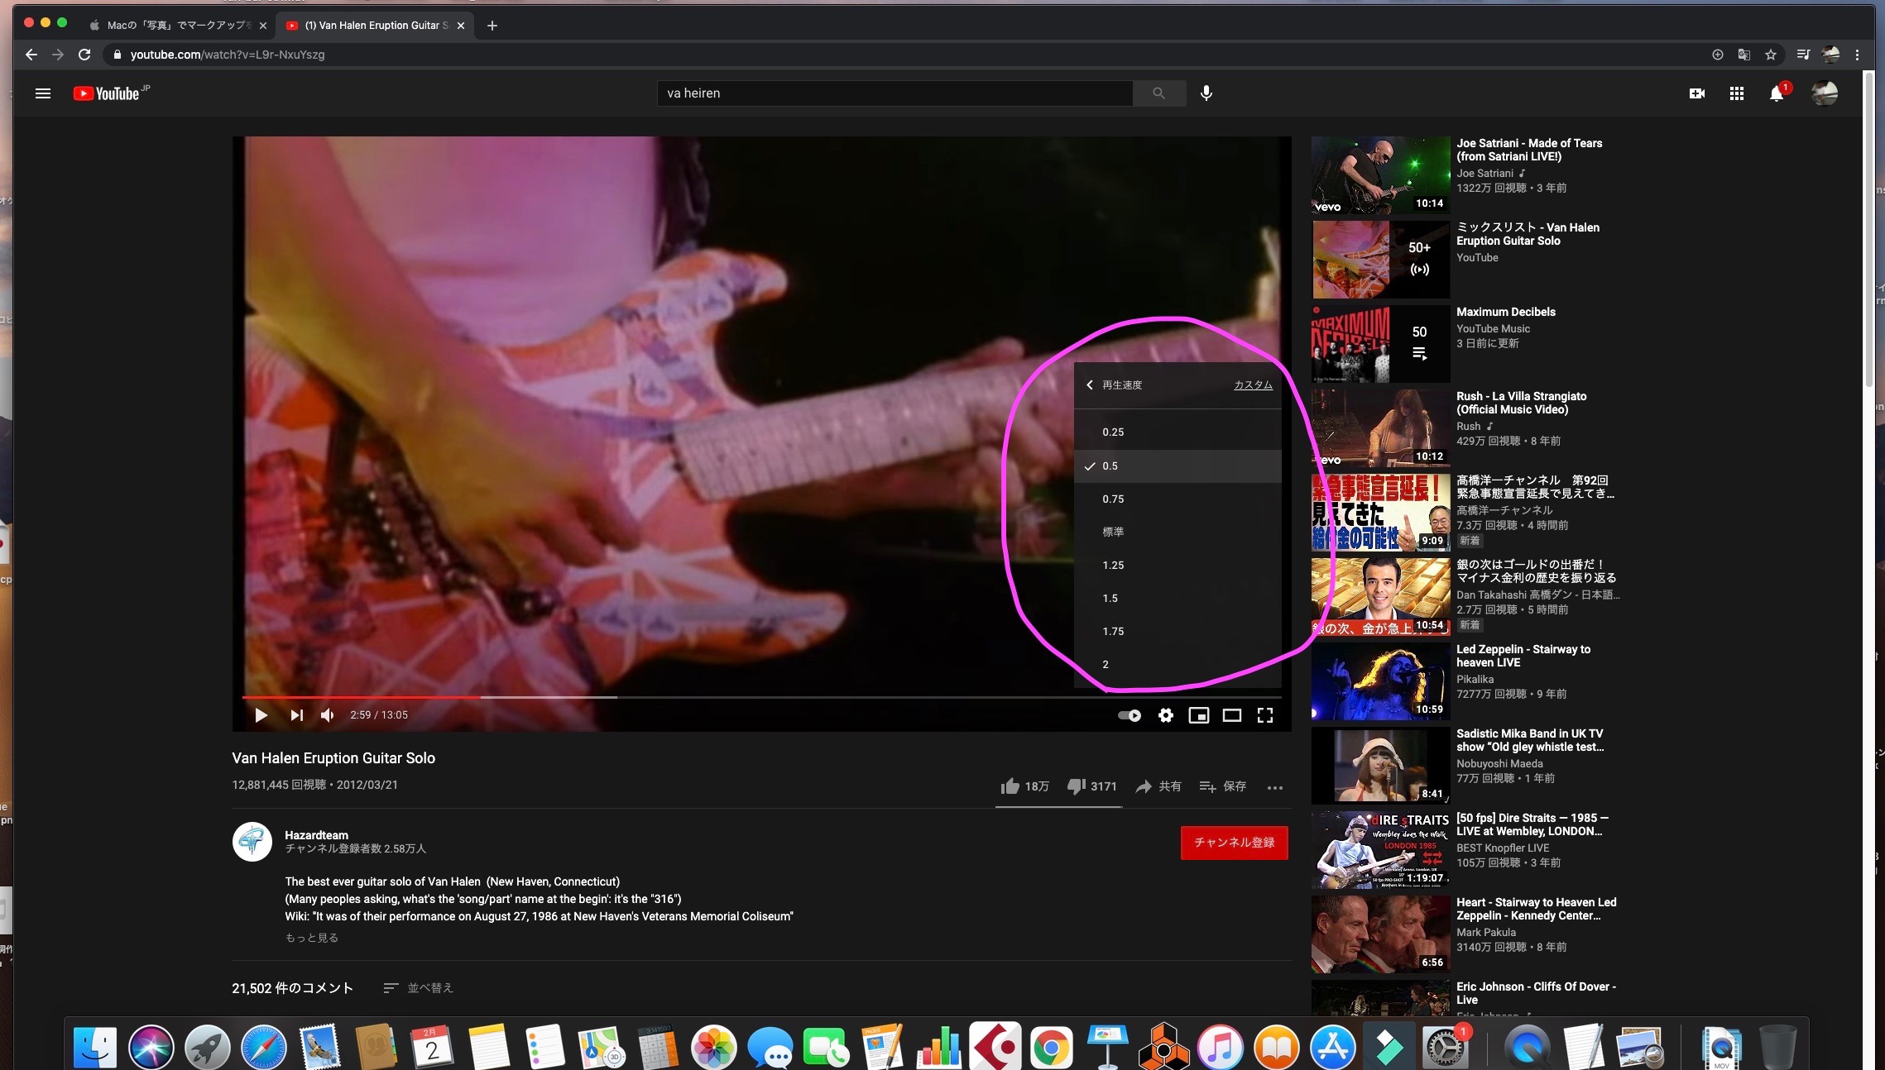Viewport: 1885px width, 1070px height.
Task: Open the notifications bell
Action: [x=1776, y=93]
